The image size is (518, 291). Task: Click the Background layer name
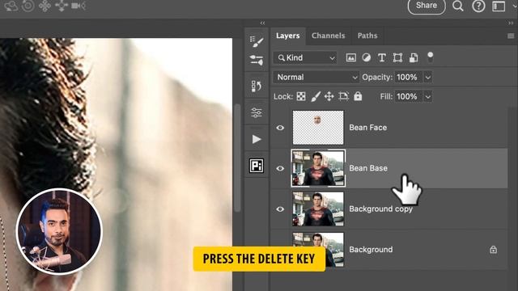371,250
